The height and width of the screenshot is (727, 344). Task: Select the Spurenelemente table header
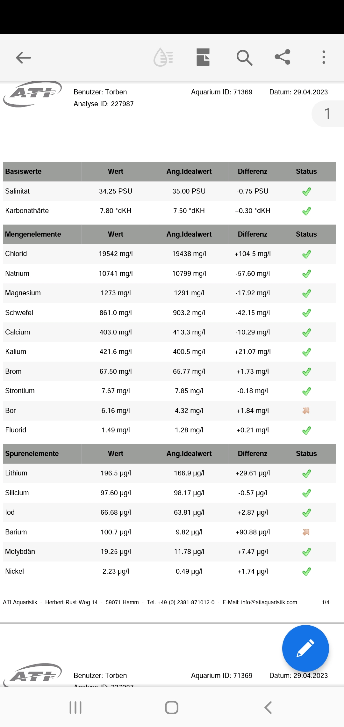click(x=32, y=454)
